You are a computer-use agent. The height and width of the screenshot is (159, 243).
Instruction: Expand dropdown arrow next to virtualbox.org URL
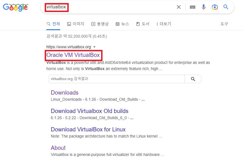[x=94, y=47]
